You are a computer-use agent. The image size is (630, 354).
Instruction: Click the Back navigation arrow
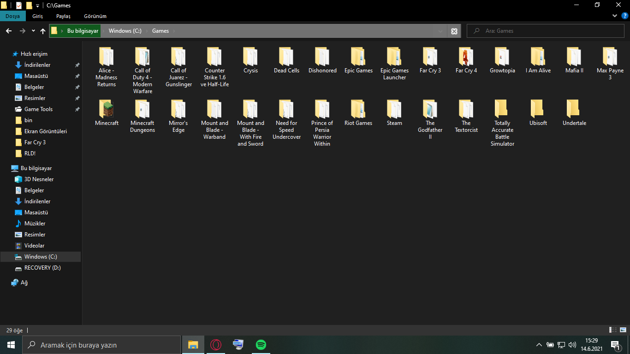(x=9, y=31)
